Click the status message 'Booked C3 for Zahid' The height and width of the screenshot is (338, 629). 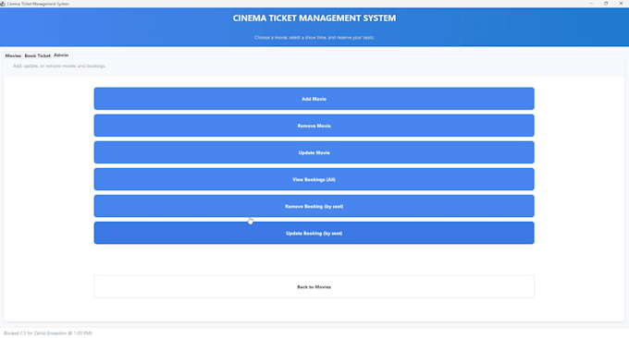click(48, 332)
